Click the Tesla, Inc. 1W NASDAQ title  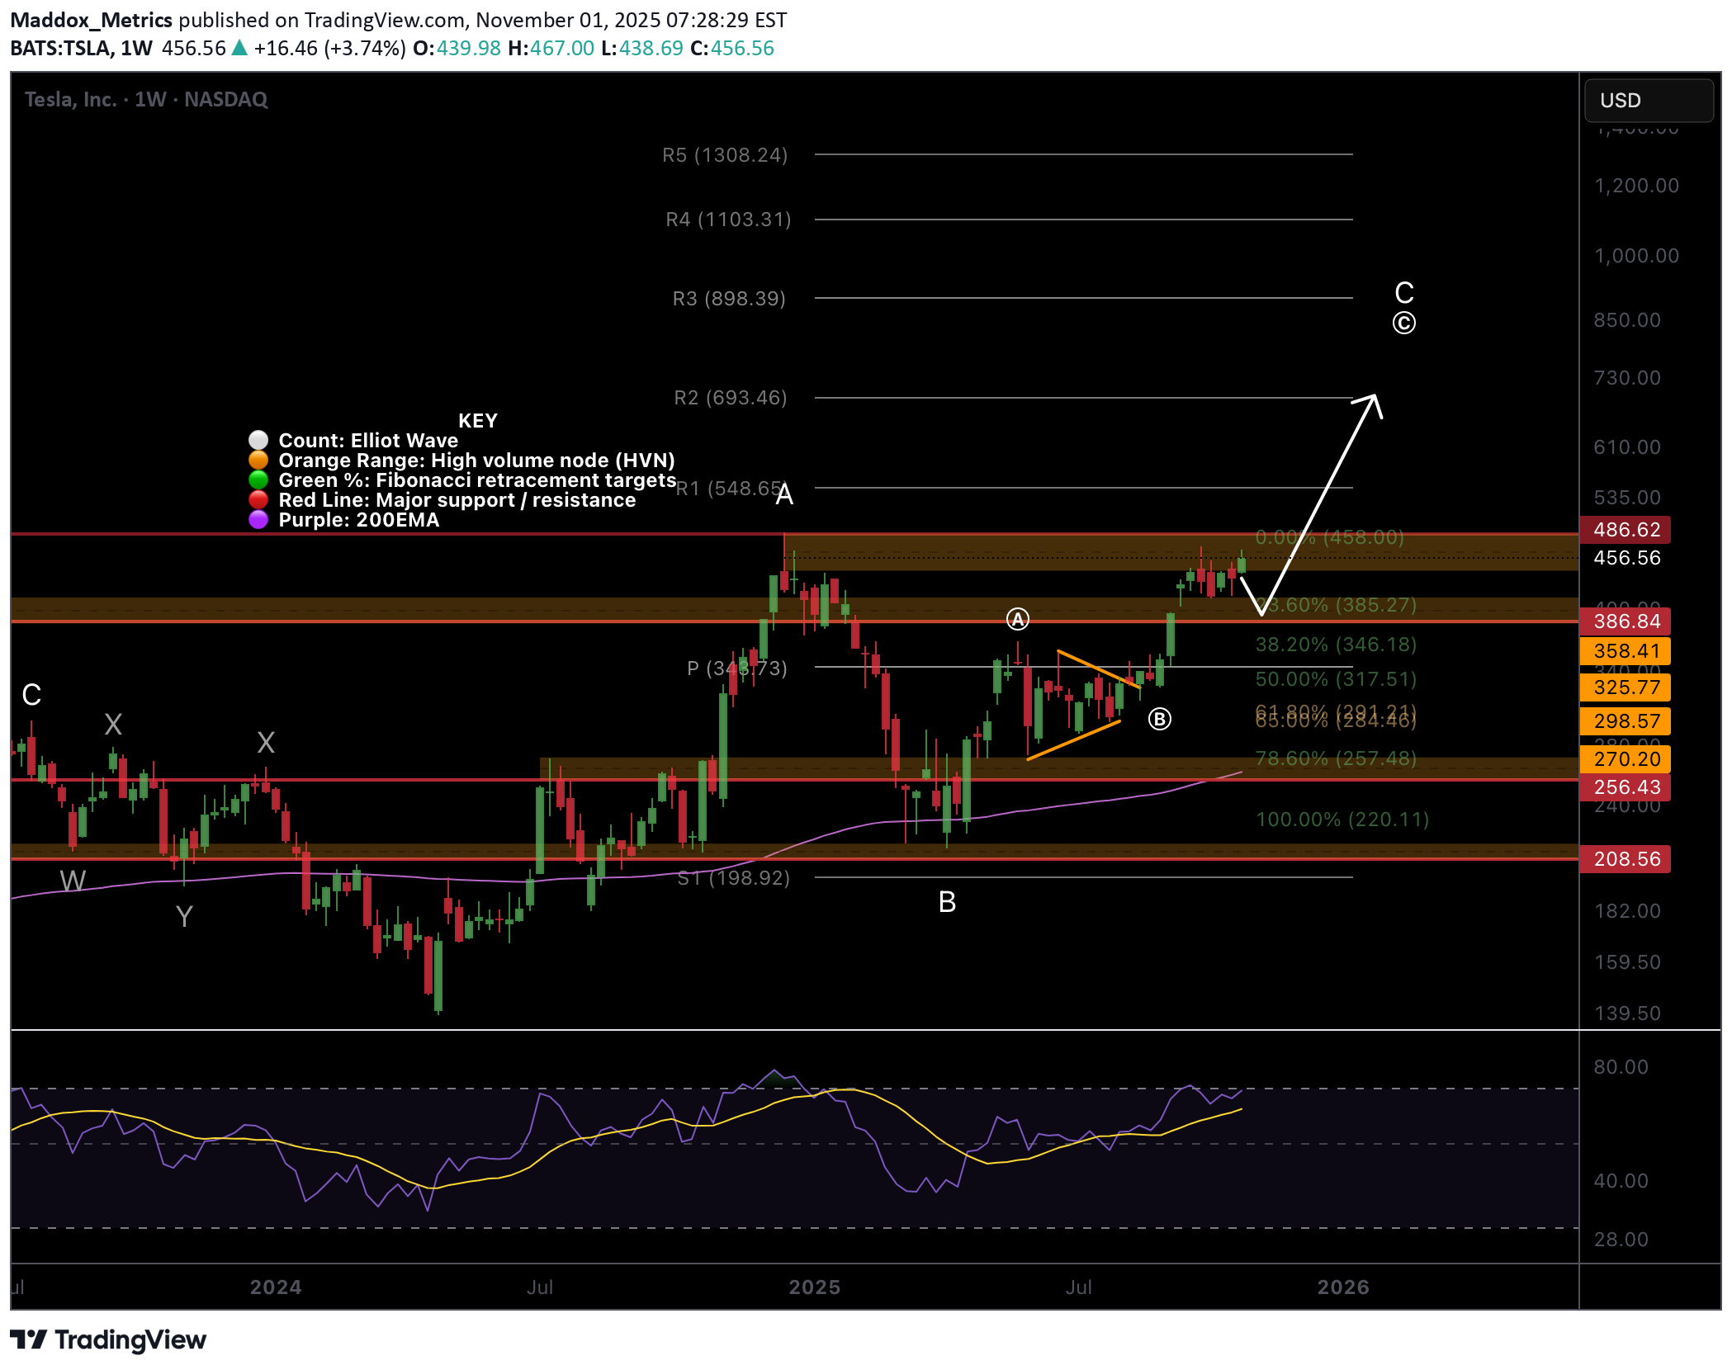146,100
